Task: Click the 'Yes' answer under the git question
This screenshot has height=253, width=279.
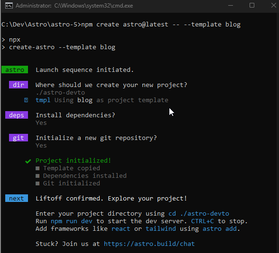Action: coord(41,145)
